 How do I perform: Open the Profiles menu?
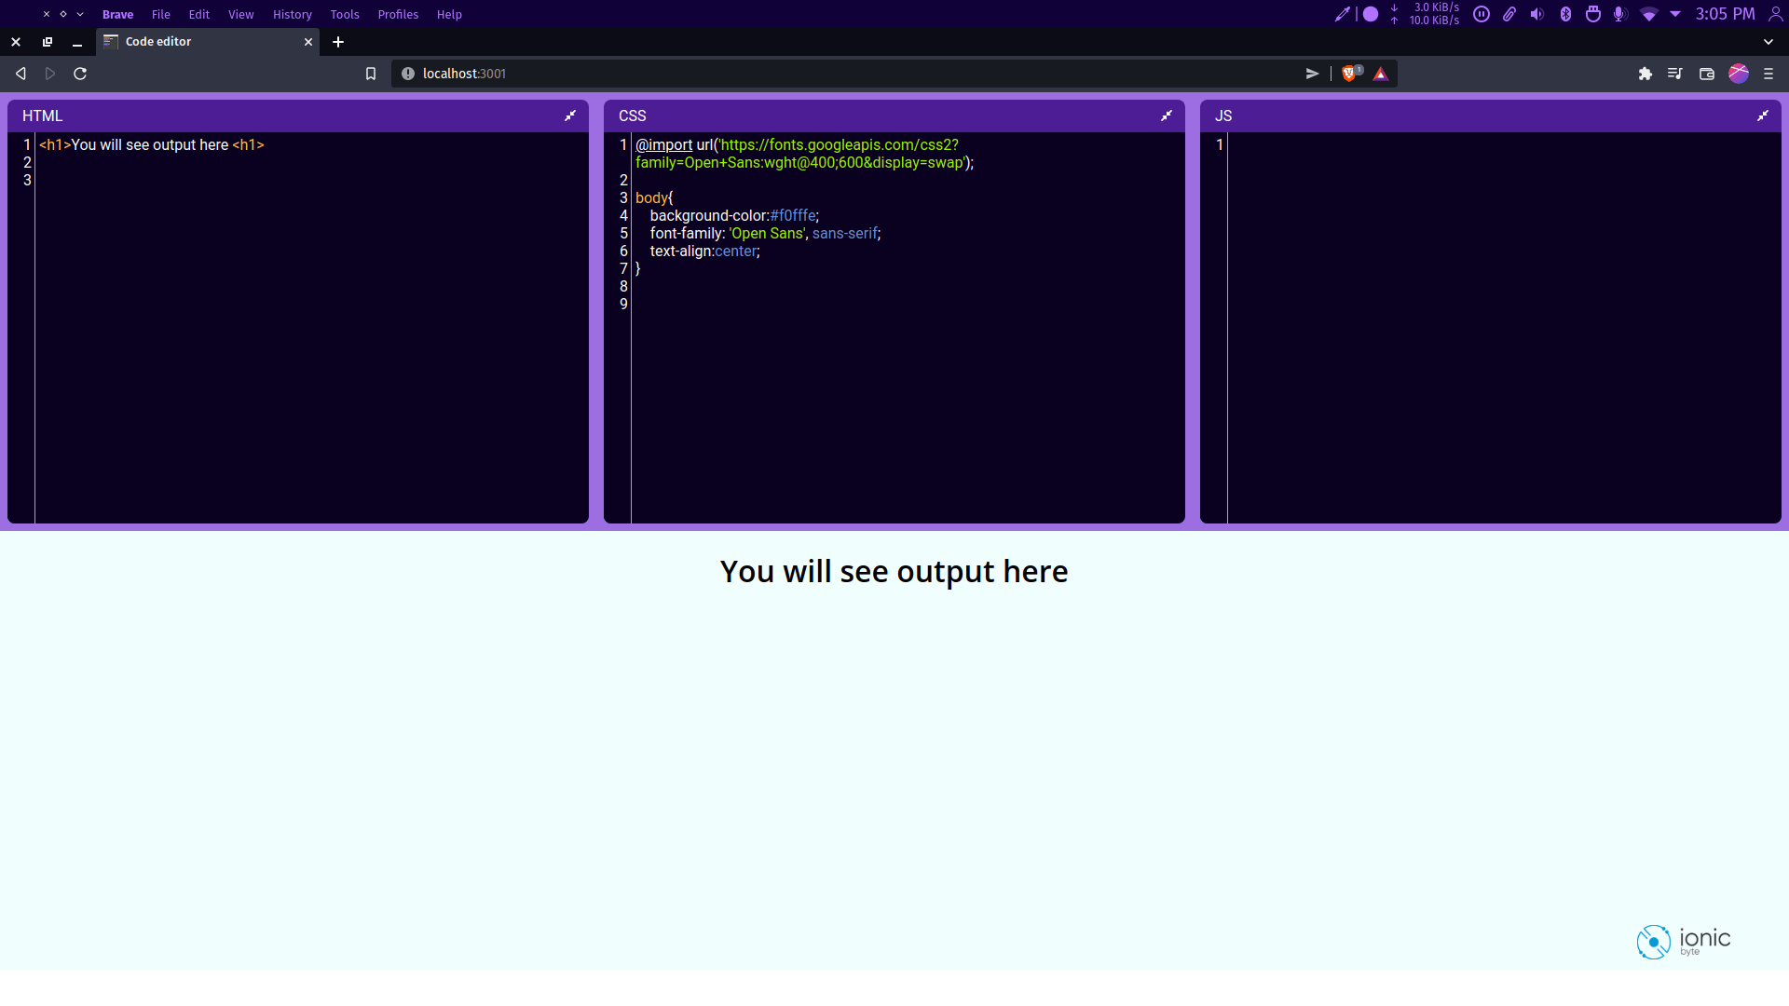398,14
